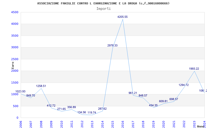The height and width of the screenshot is (129, 207).
Task: Select the 849.70 data label
Action: point(31,95)
